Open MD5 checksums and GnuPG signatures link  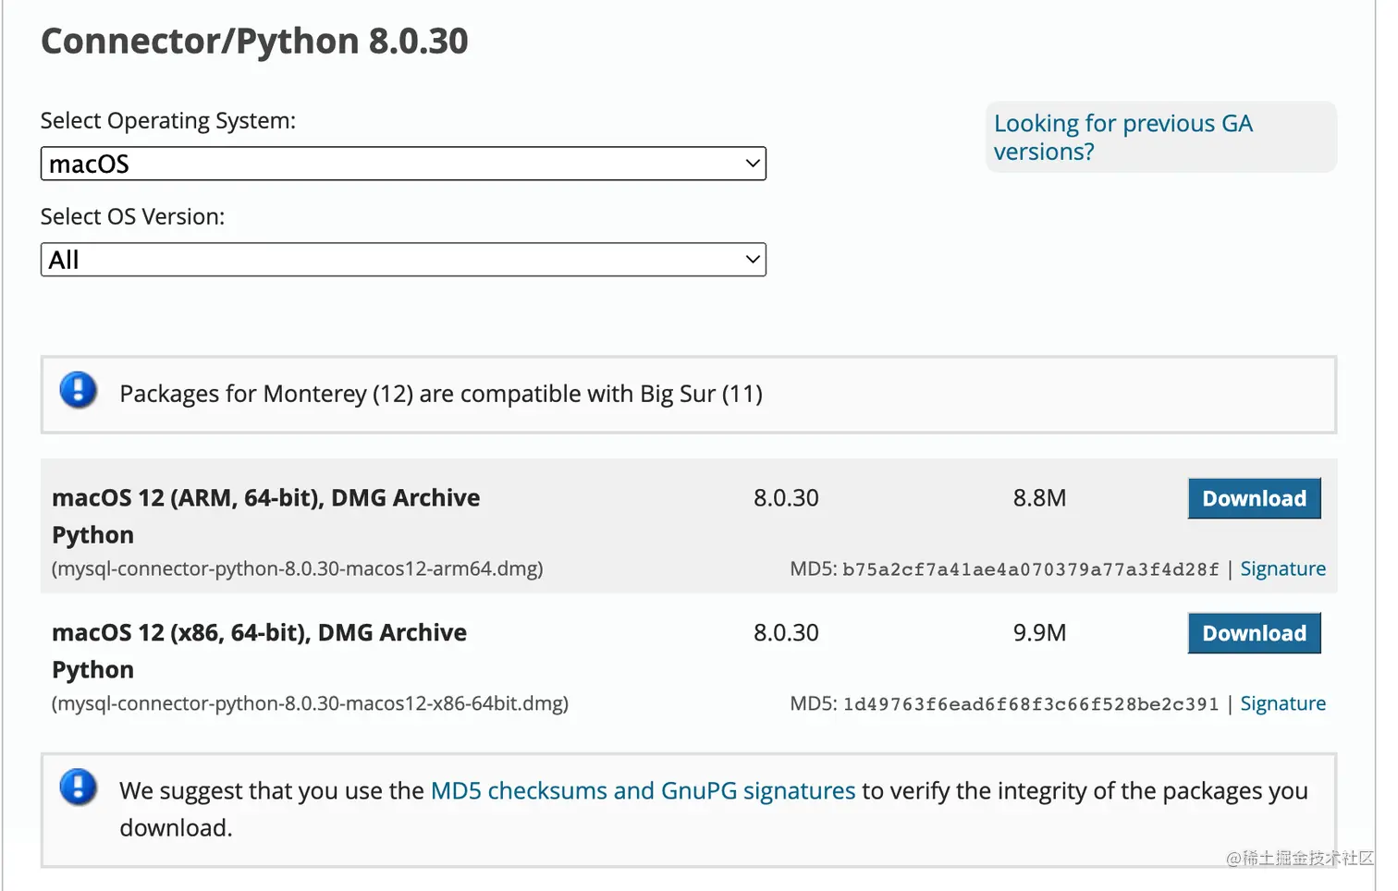coord(643,791)
